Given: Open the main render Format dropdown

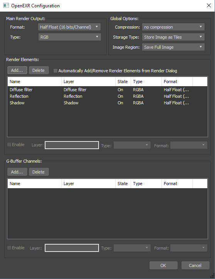Looking at the screenshot, I should coord(69,27).
